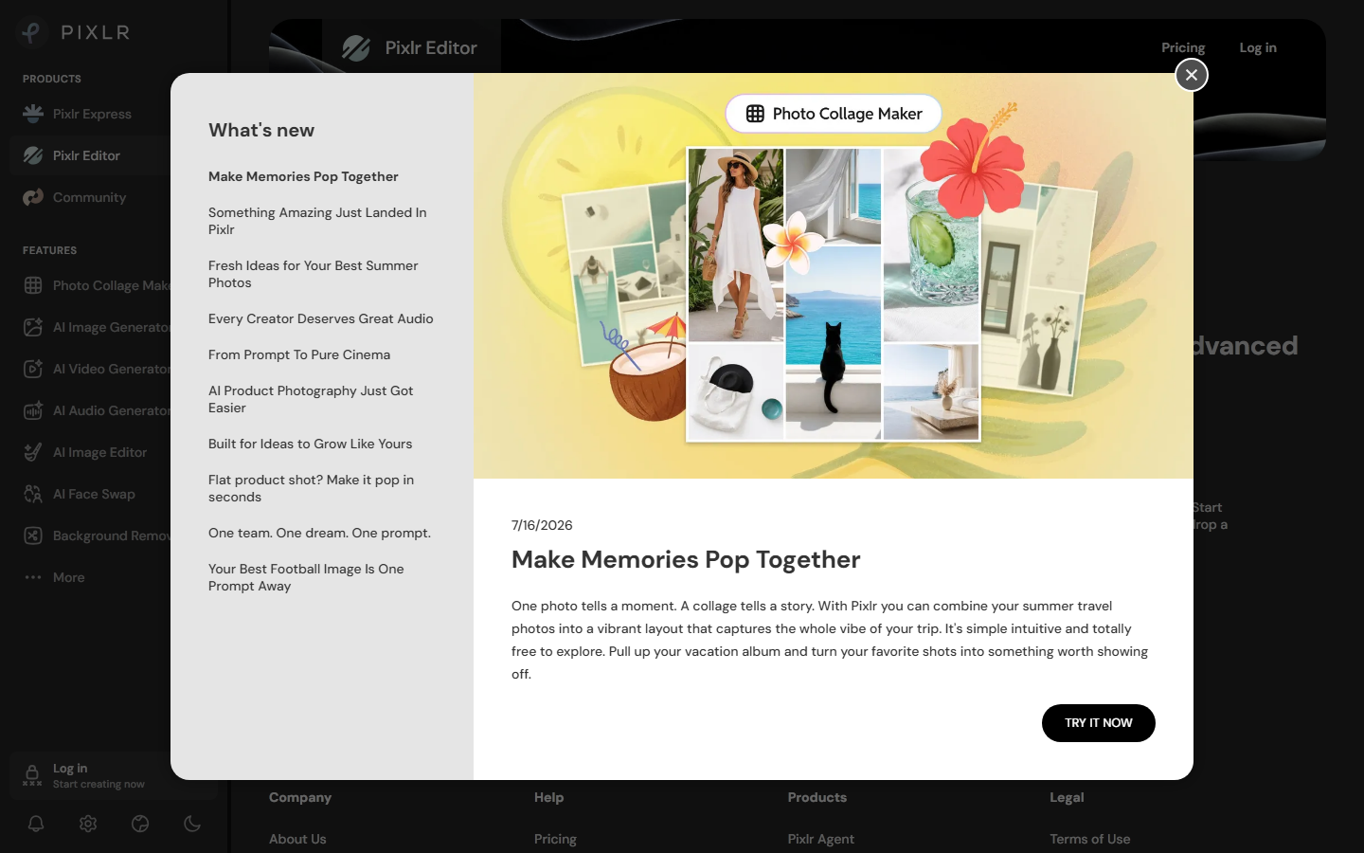This screenshot has height=853, width=1364.
Task: Open Pixlr Express in sidebar
Action: pyautogui.click(x=91, y=114)
